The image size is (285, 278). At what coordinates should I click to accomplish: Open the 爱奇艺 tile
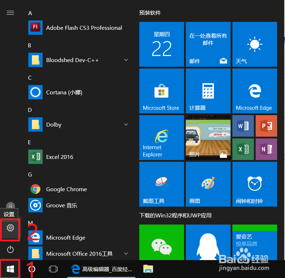255,242
